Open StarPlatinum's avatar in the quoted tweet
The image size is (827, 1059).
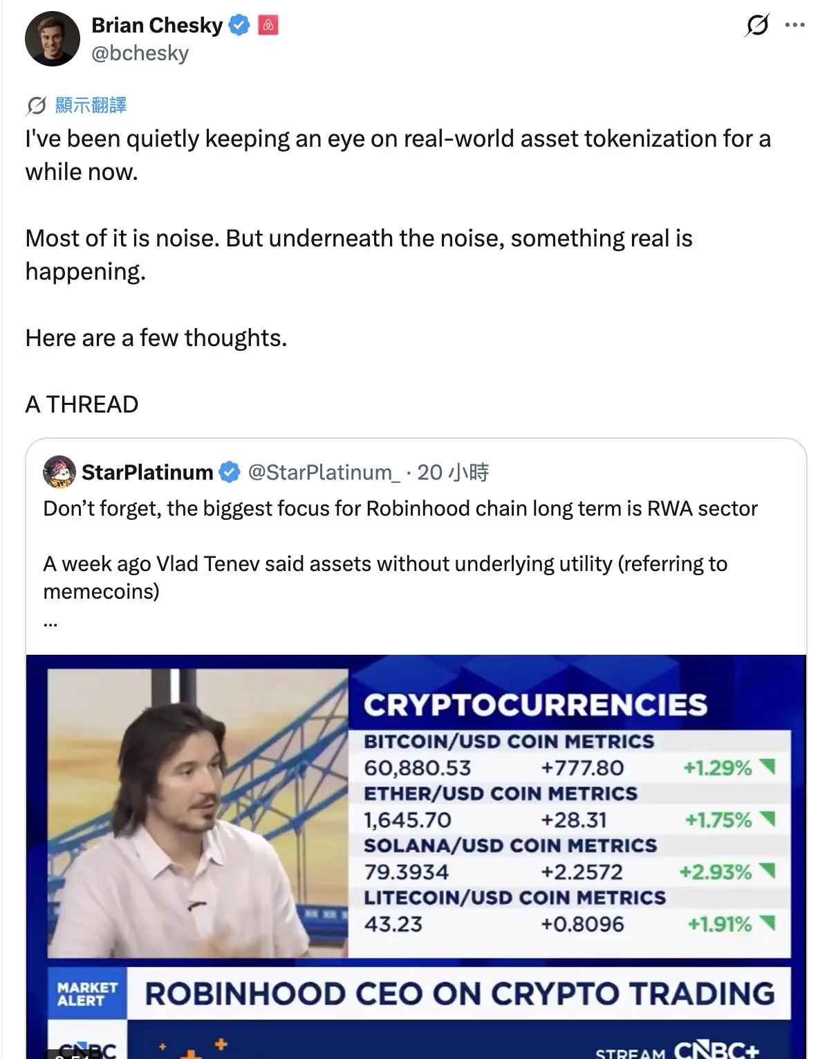(x=59, y=472)
